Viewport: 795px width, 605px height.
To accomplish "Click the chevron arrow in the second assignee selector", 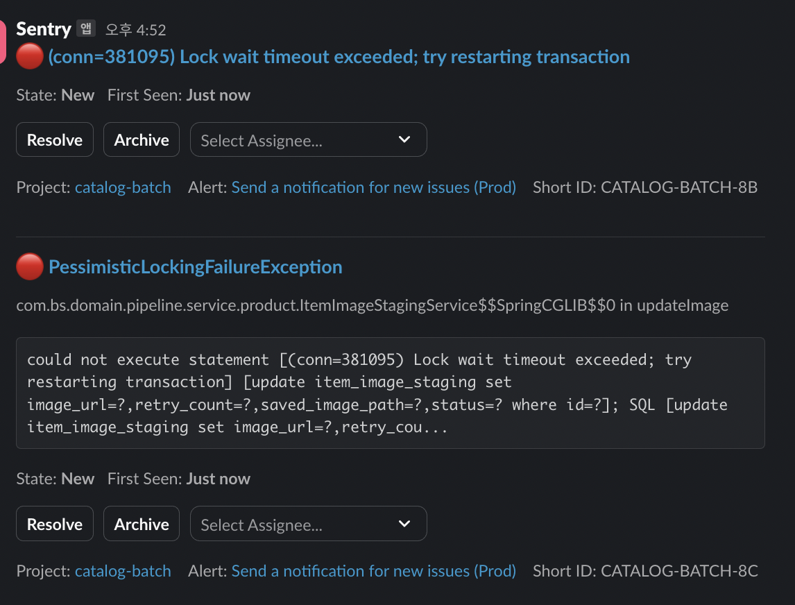I will [x=404, y=523].
